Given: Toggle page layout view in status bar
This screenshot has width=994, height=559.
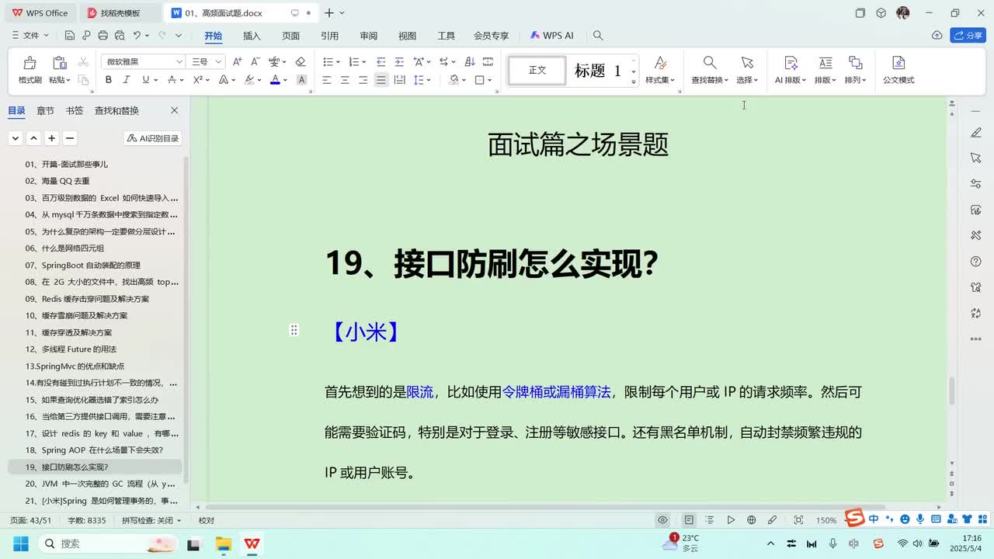Looking at the screenshot, I should coord(689,520).
